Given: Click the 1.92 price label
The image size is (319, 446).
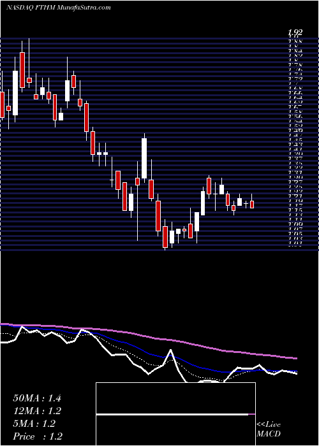Looking at the screenshot, I should click(295, 32).
